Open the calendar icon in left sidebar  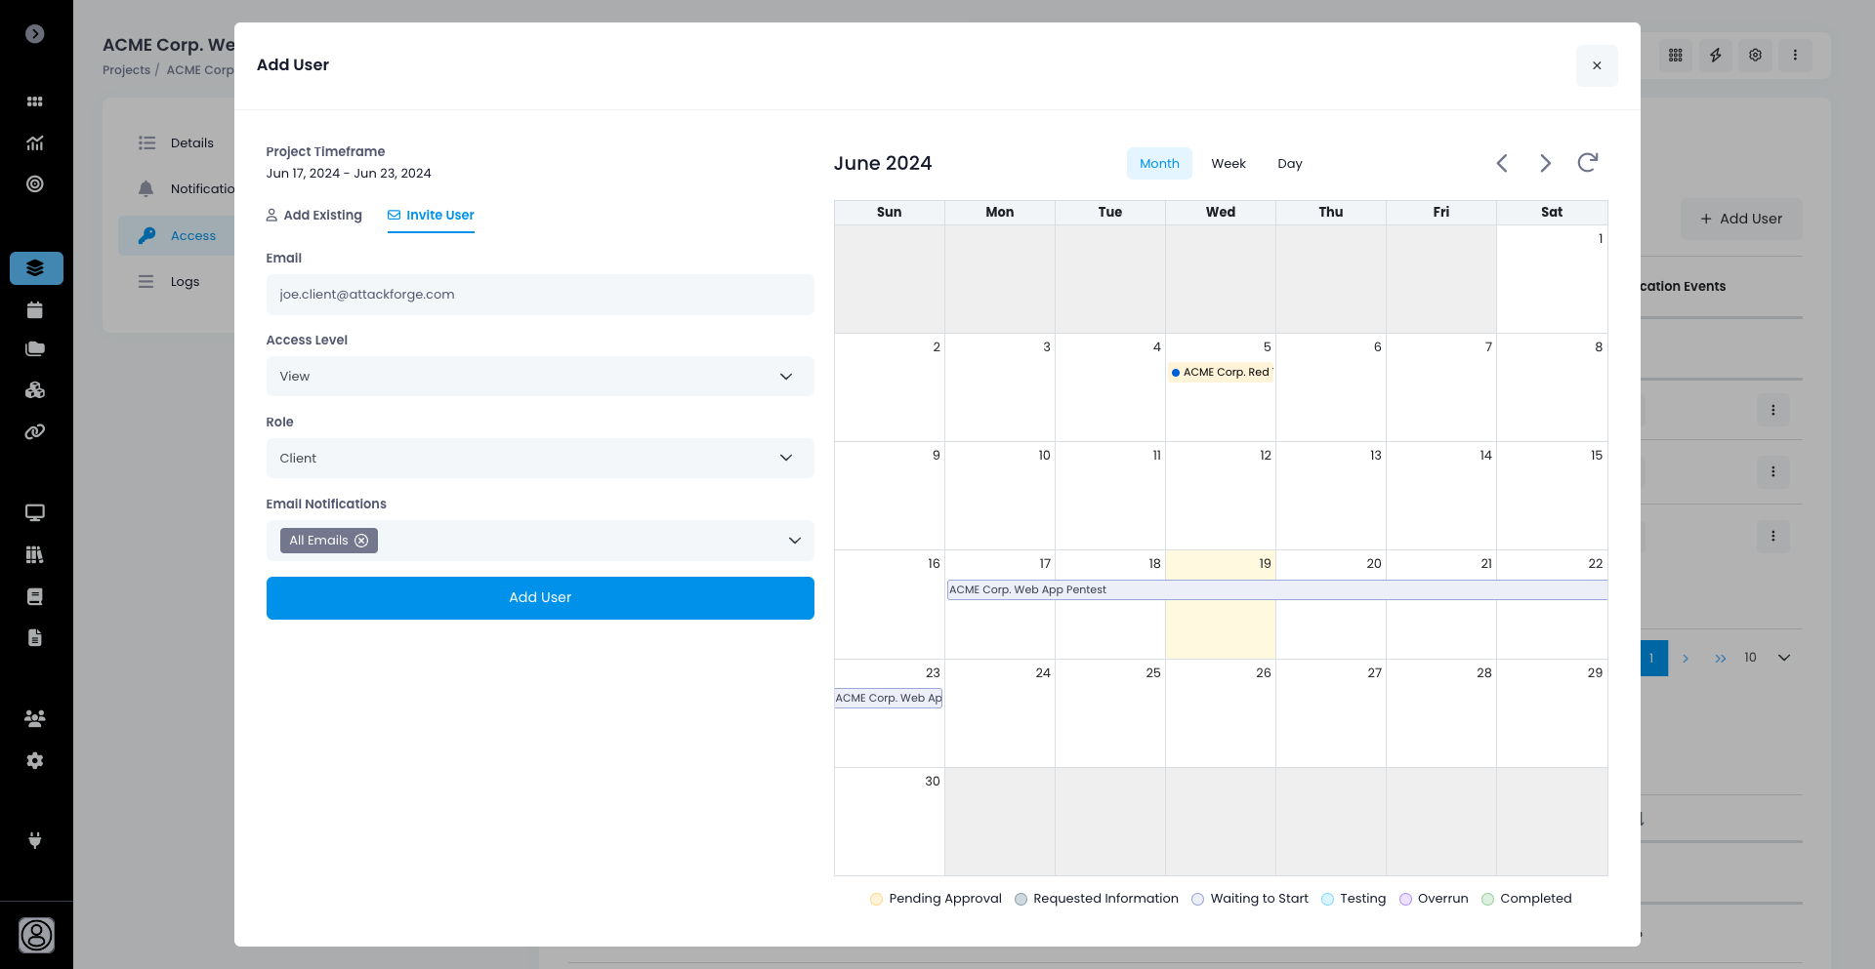tap(35, 310)
